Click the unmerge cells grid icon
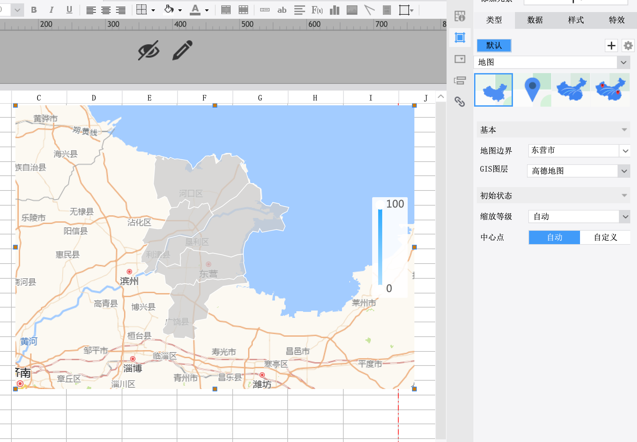 coord(243,10)
